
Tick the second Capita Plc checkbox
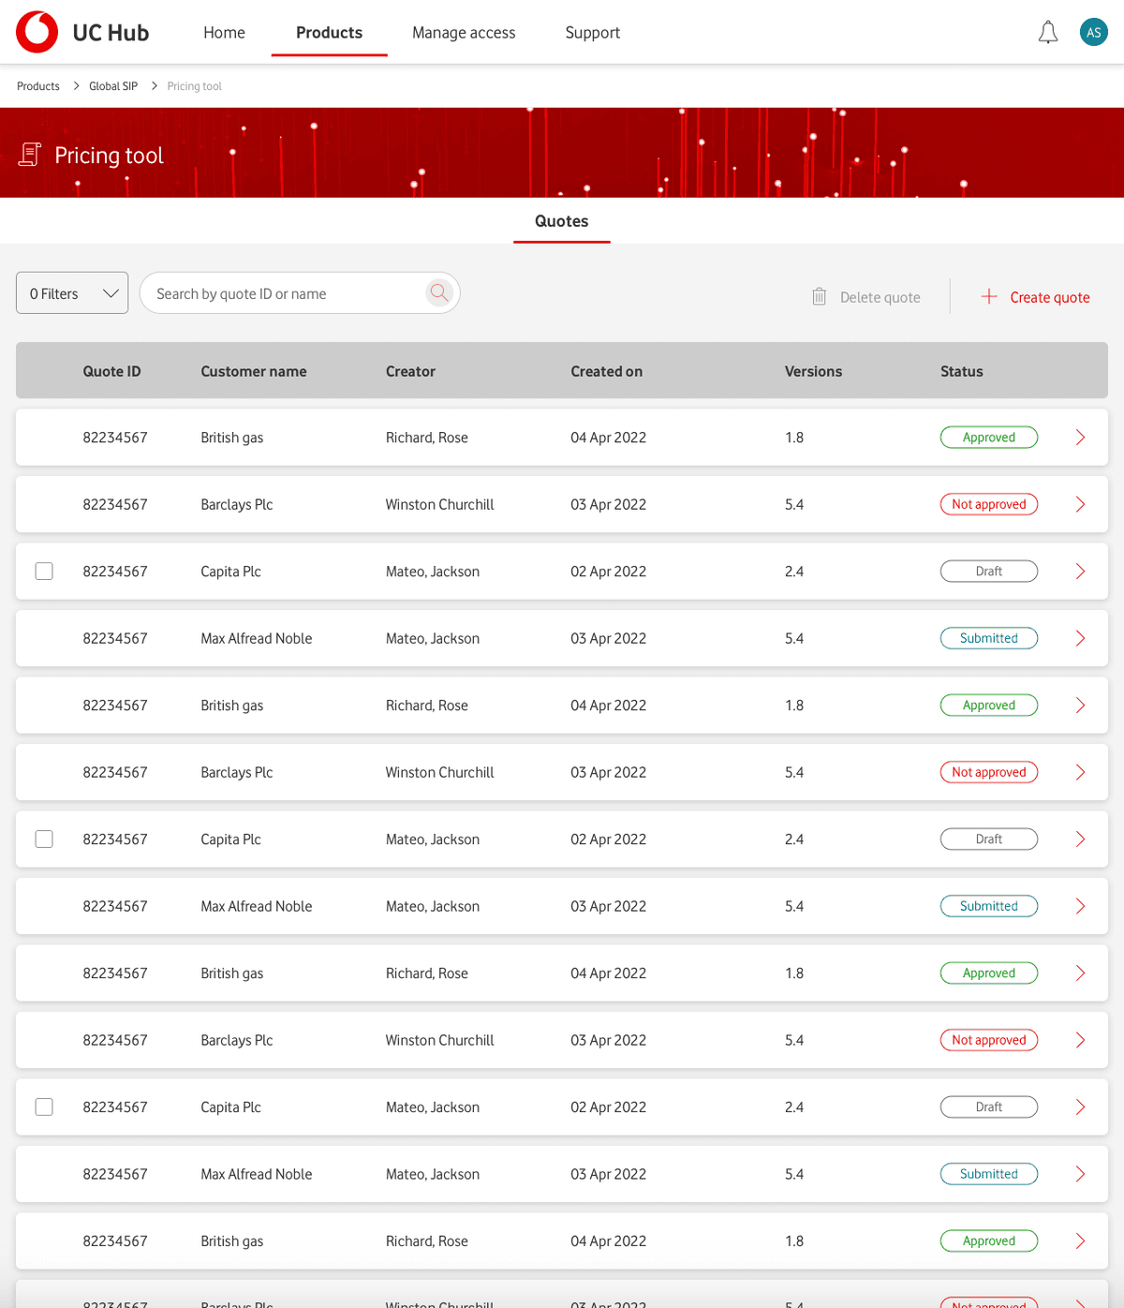point(44,840)
